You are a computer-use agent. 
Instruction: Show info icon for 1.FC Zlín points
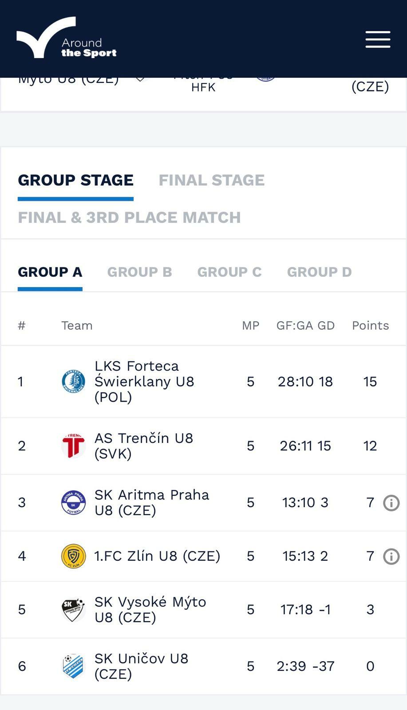pyautogui.click(x=391, y=556)
